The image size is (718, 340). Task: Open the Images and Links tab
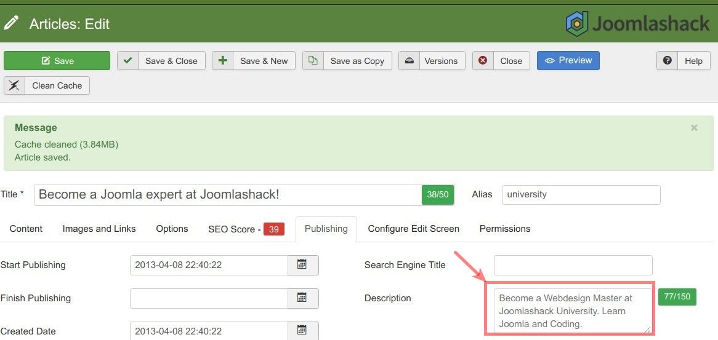[99, 229]
